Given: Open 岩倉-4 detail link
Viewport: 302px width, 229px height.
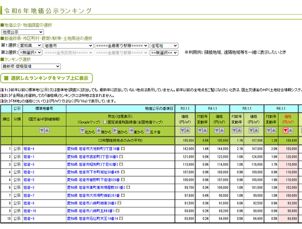Looking at the screenshot, I should [29, 149].
